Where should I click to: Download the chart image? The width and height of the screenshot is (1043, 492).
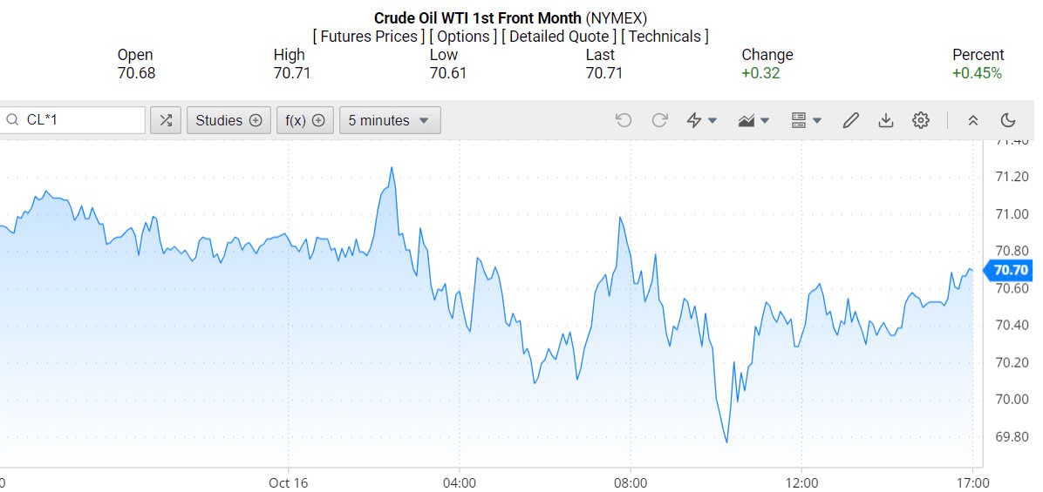pyautogui.click(x=886, y=120)
